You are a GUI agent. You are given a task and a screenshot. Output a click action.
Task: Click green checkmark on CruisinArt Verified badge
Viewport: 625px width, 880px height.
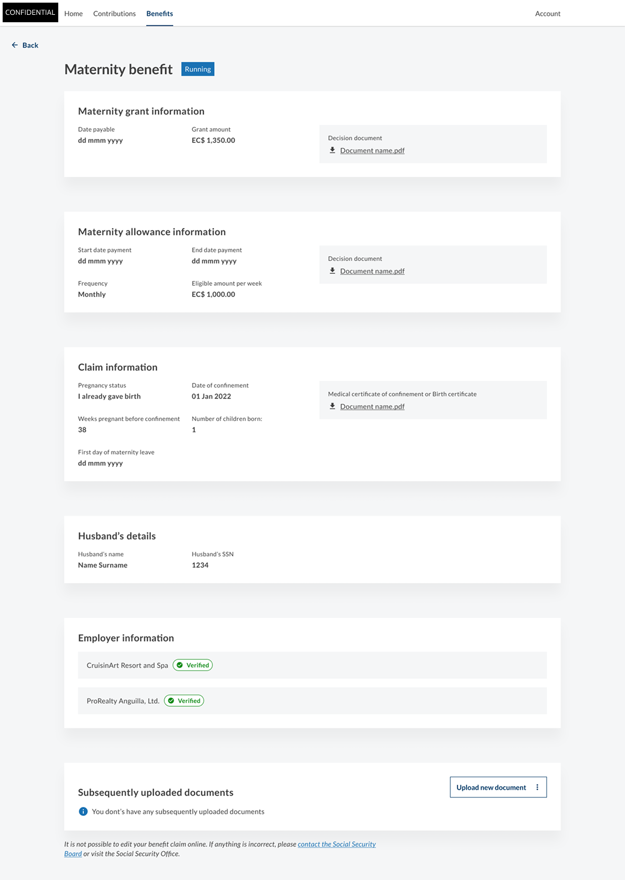point(180,666)
